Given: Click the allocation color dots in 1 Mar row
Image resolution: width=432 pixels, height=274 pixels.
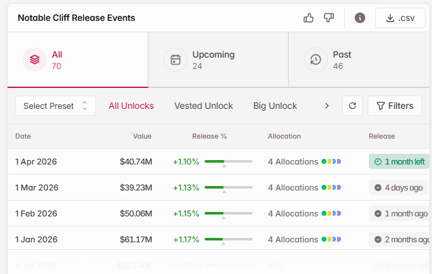Looking at the screenshot, I should [x=332, y=187].
